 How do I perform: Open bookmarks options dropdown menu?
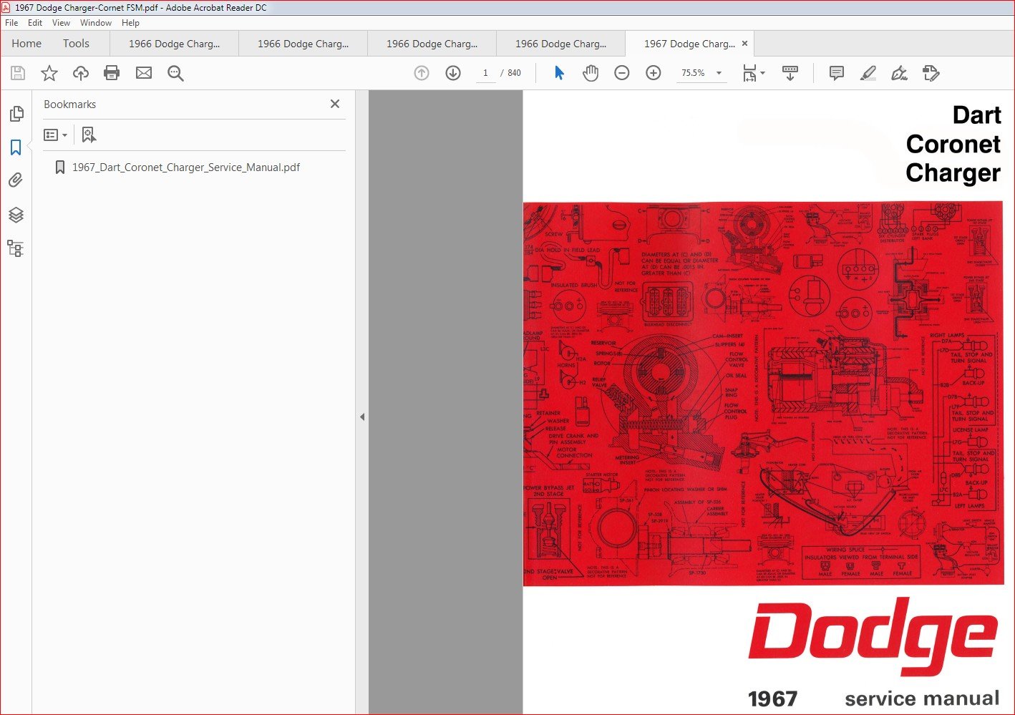(x=55, y=135)
